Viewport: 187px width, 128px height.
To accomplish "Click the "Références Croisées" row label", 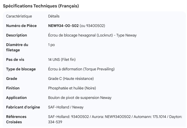I will 16,119.
